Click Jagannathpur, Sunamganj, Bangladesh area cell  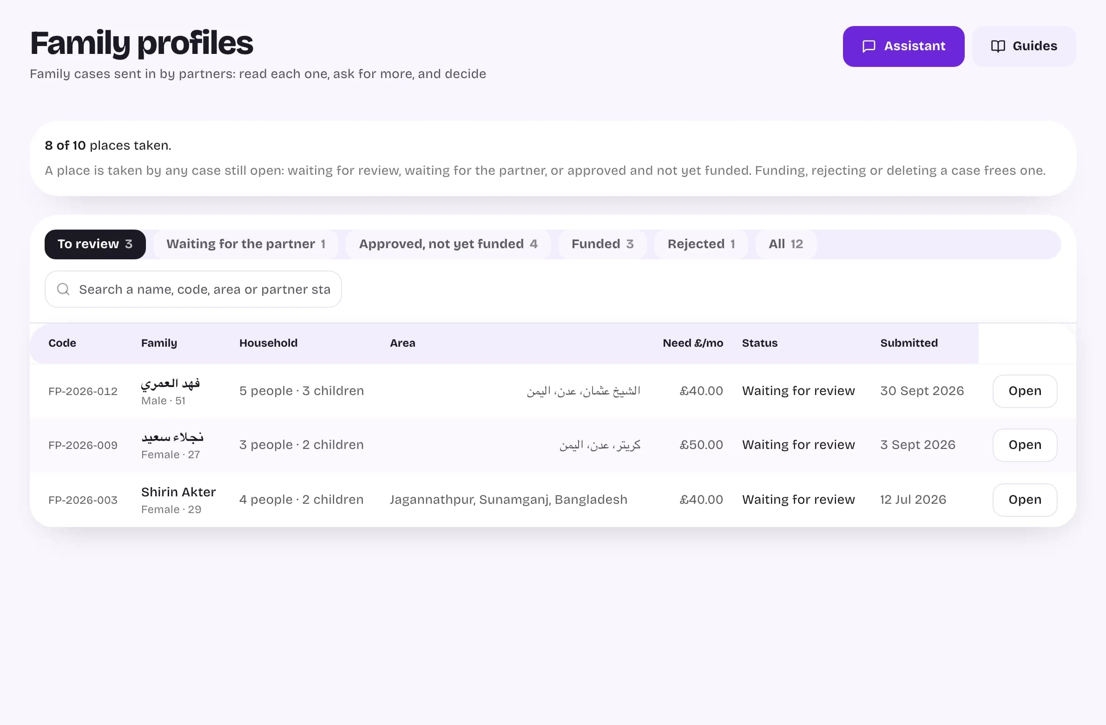[508, 500]
